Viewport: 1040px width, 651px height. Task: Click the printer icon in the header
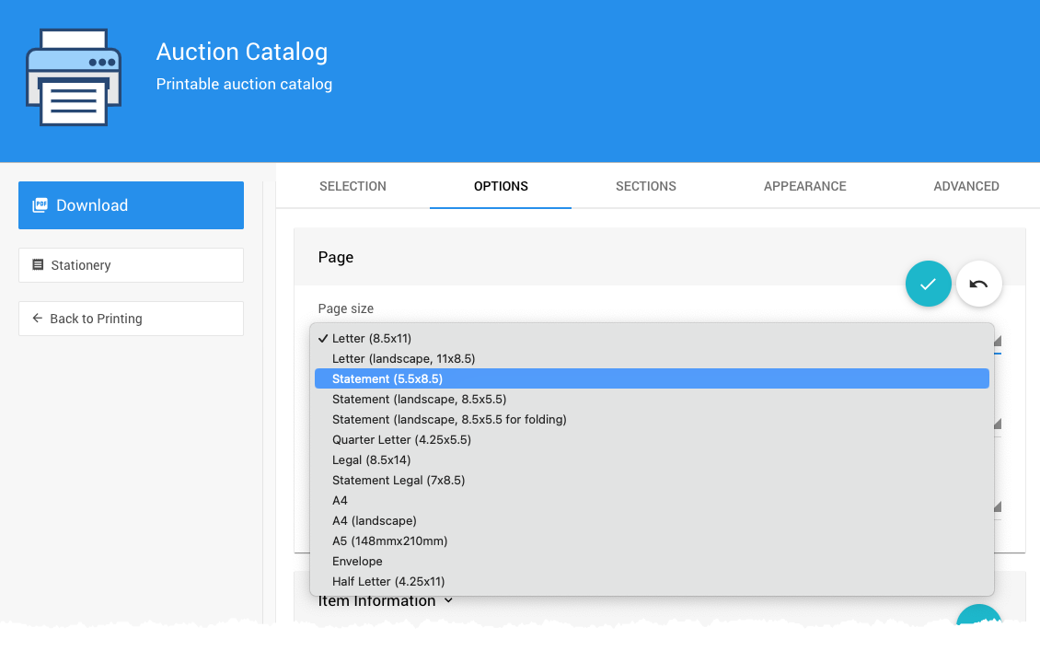(74, 77)
